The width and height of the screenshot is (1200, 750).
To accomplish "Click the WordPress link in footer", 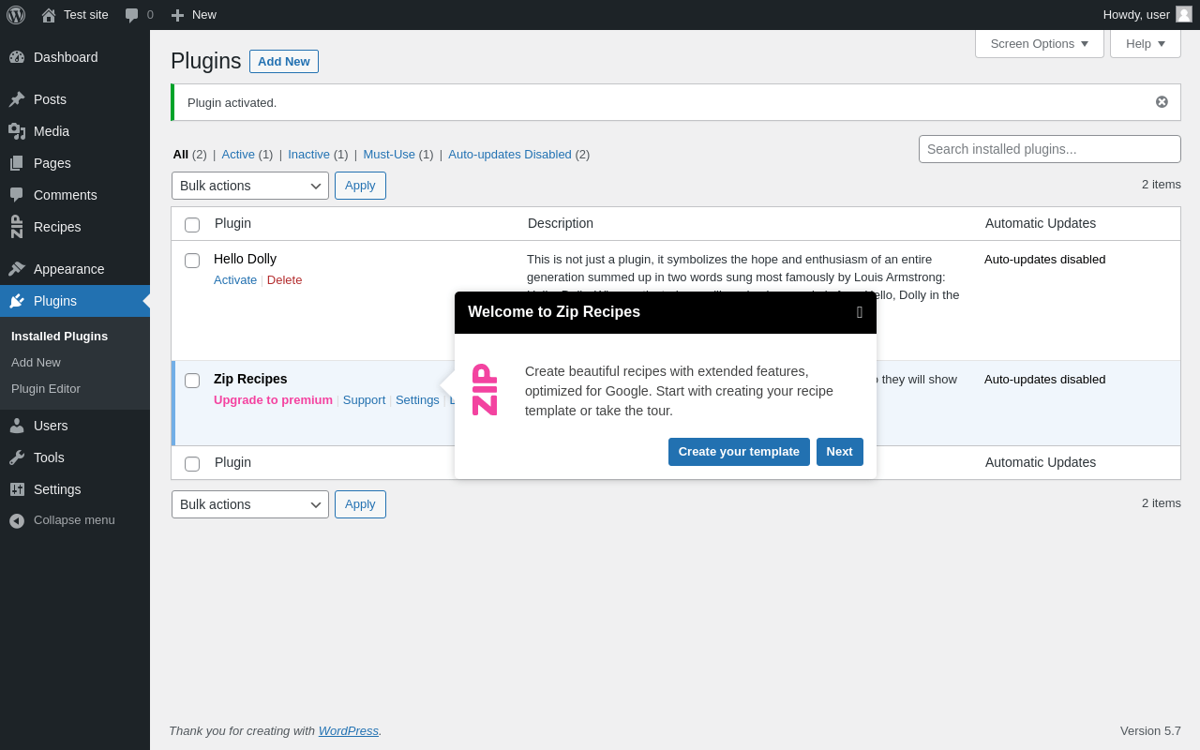I will [349, 731].
